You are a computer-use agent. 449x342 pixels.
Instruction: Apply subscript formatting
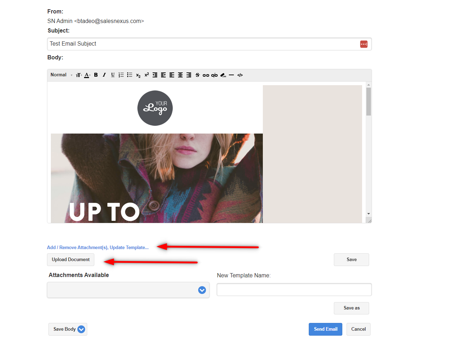pyautogui.click(x=138, y=75)
